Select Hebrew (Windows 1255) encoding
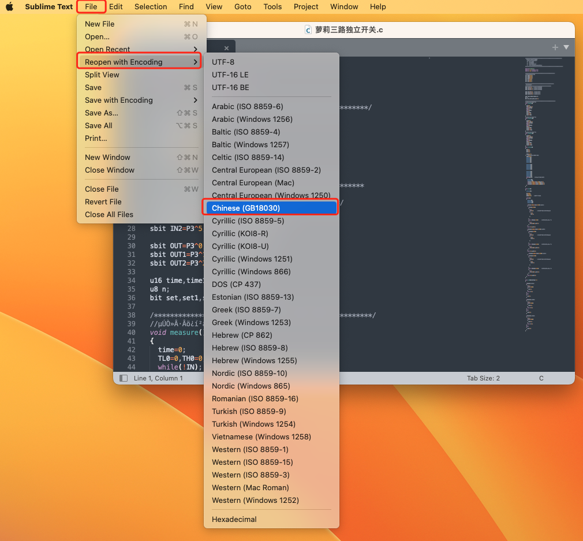 pyautogui.click(x=271, y=361)
